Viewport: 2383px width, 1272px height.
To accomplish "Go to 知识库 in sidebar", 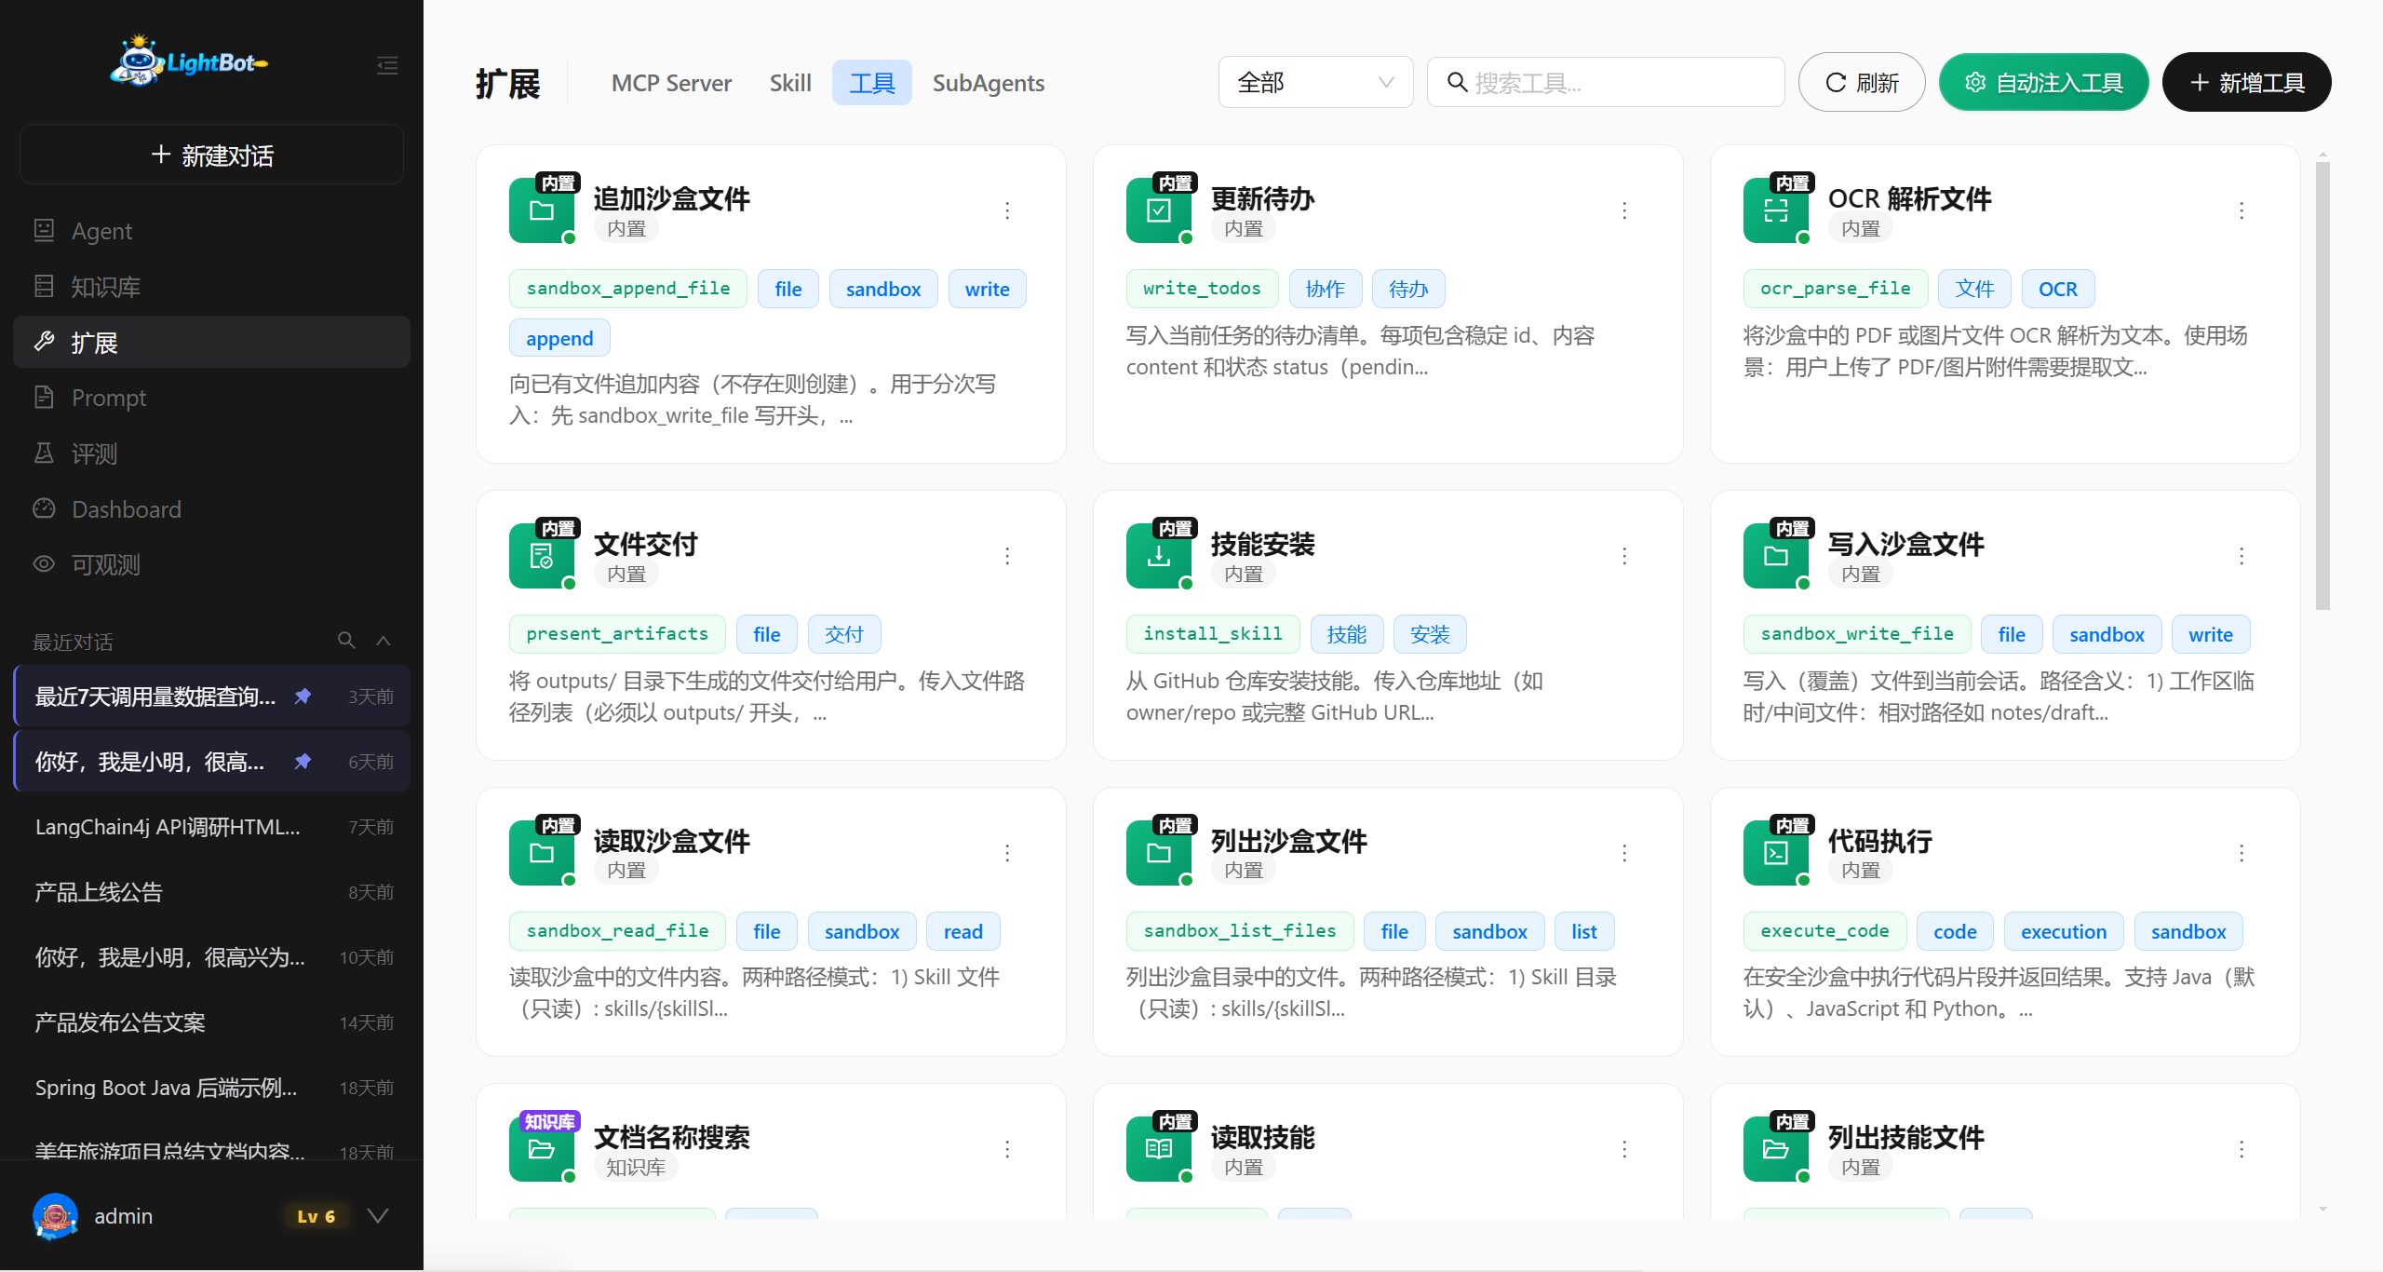I will [x=211, y=286].
